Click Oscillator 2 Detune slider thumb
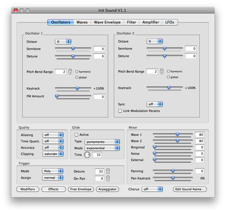This screenshot has width=226, height=213. pyautogui.click(x=164, y=56)
